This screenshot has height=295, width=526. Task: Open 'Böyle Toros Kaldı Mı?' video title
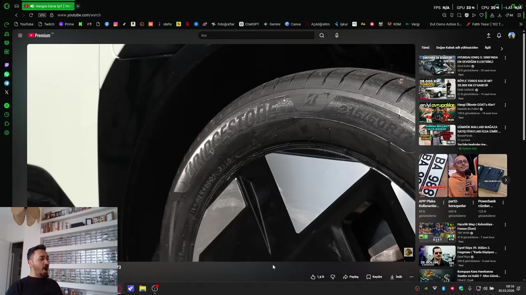475,83
